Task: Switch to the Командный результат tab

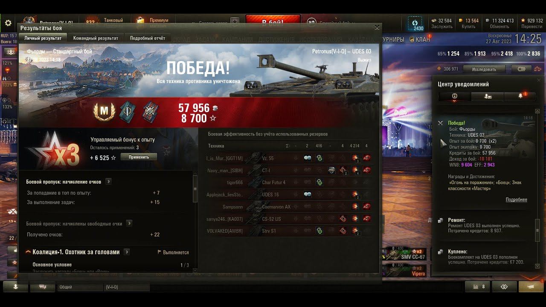Action: tap(96, 38)
